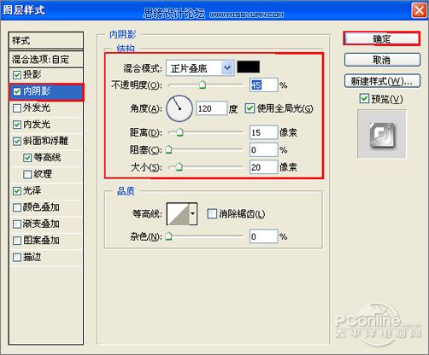Select the 斜面和浮雕 list entry label
Screen dimensions: 429x355
pos(45,141)
